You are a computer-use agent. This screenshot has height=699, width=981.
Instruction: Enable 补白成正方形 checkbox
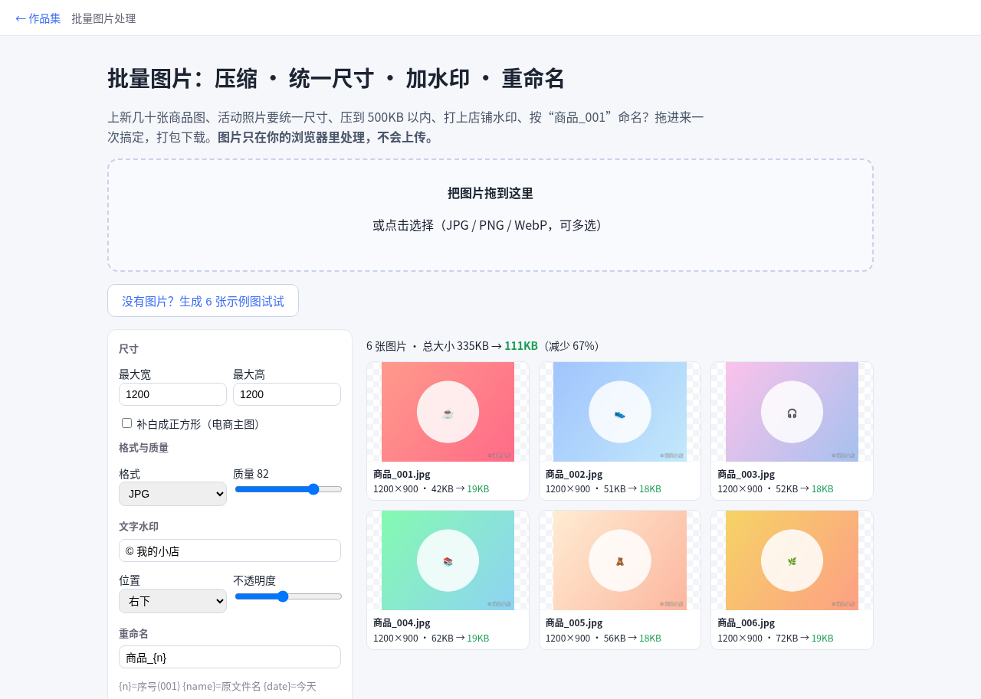coord(127,423)
